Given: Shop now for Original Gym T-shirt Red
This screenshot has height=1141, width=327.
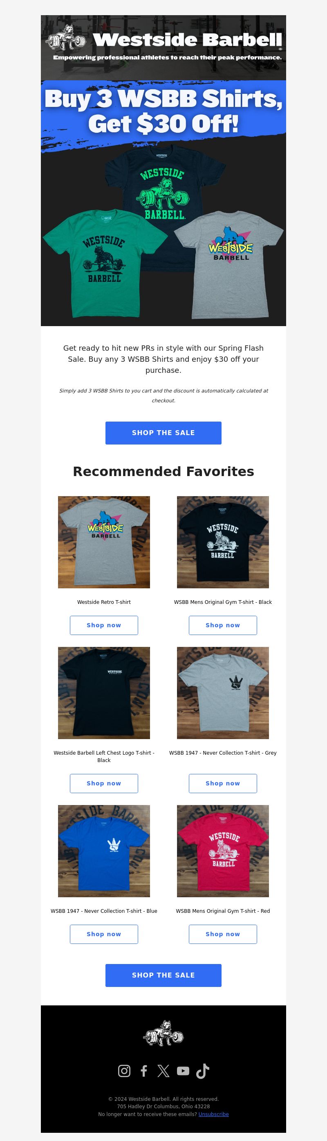Looking at the screenshot, I should point(223,934).
